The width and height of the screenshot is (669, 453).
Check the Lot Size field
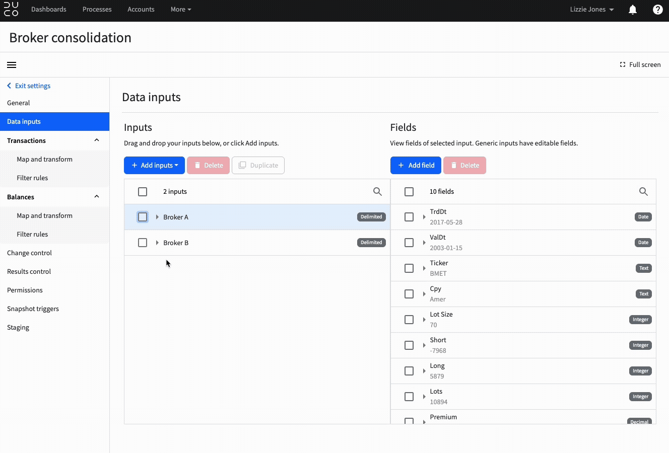pyautogui.click(x=409, y=320)
